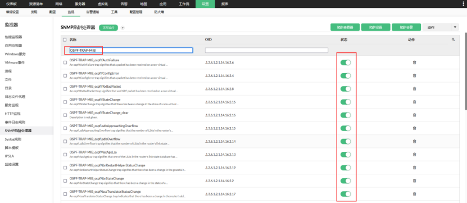Toggle the ospfIfConfigError status switch
The width and height of the screenshot is (467, 203).
[346, 76]
